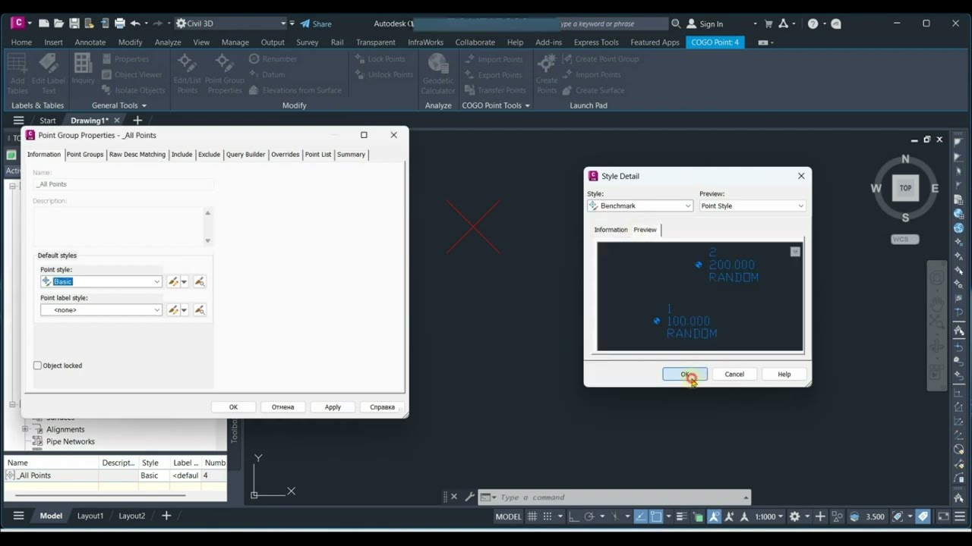Open the Point label style dropdown
Image resolution: width=972 pixels, height=546 pixels.
coord(101,310)
